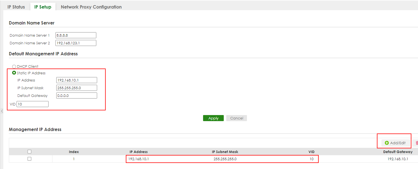Select the Default Gateway input field
This screenshot has height=169, width=418.
[76, 96]
